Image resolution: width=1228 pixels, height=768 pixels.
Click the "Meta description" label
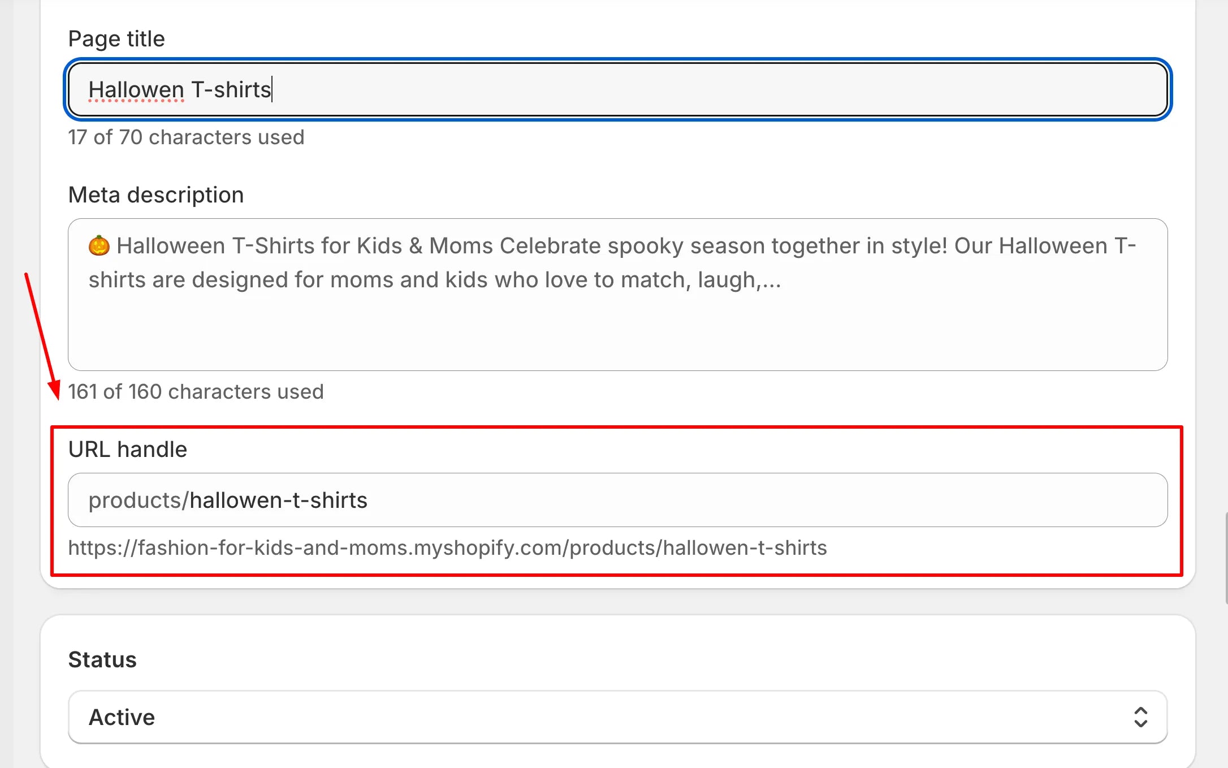click(156, 195)
